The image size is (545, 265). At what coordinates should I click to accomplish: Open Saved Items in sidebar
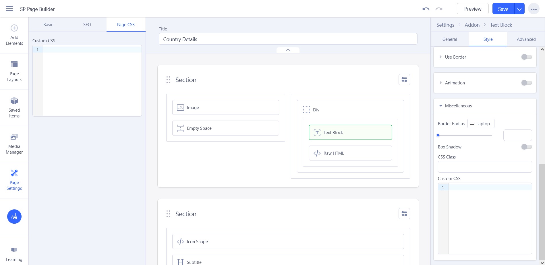point(14,108)
